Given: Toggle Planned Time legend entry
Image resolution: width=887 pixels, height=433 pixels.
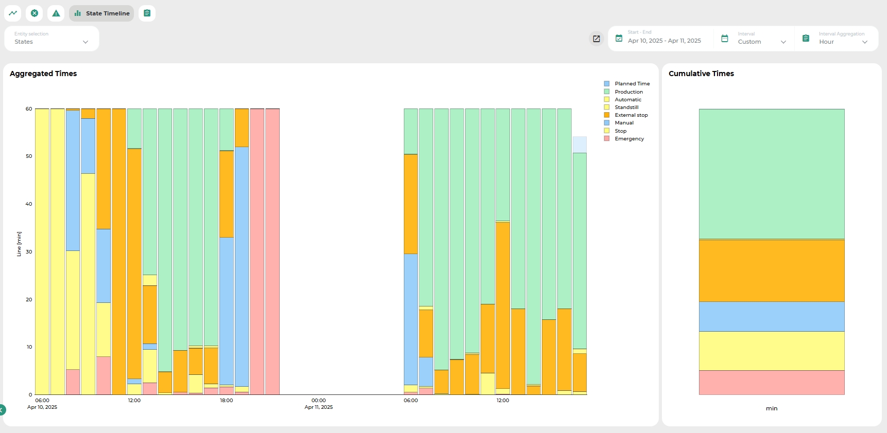Looking at the screenshot, I should tap(632, 84).
